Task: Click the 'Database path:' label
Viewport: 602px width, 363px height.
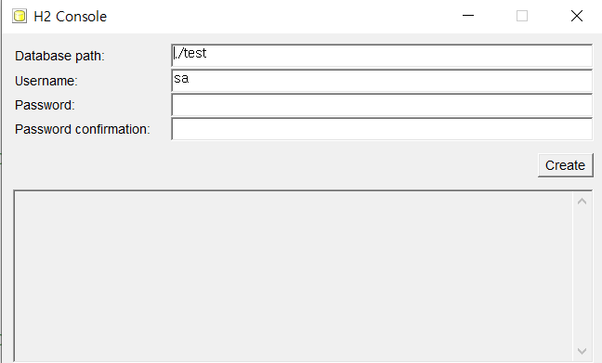Action: click(x=59, y=56)
